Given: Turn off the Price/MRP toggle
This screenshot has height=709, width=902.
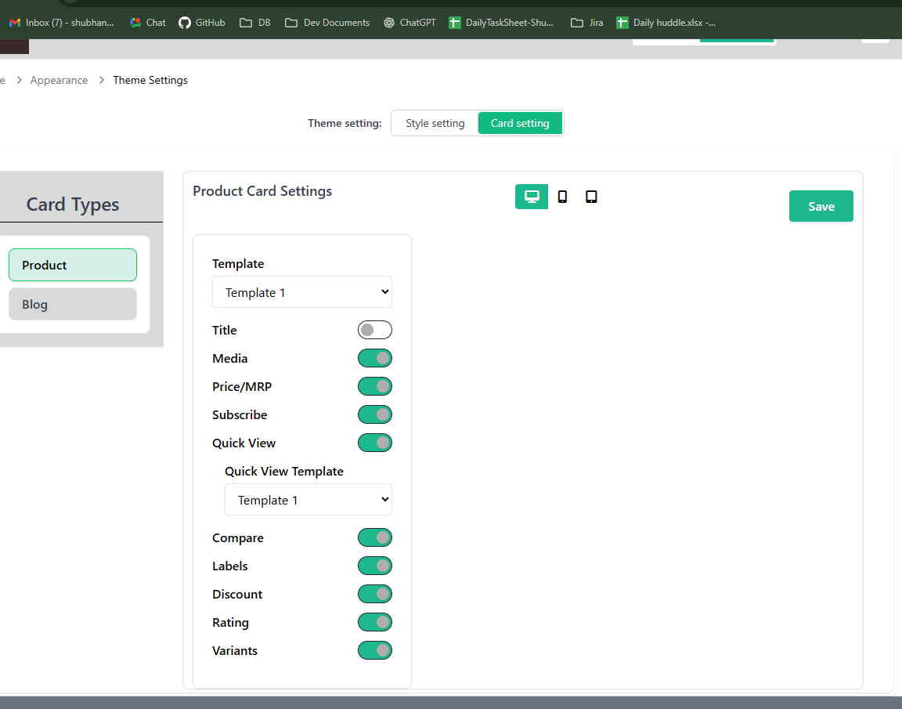Looking at the screenshot, I should (x=374, y=386).
